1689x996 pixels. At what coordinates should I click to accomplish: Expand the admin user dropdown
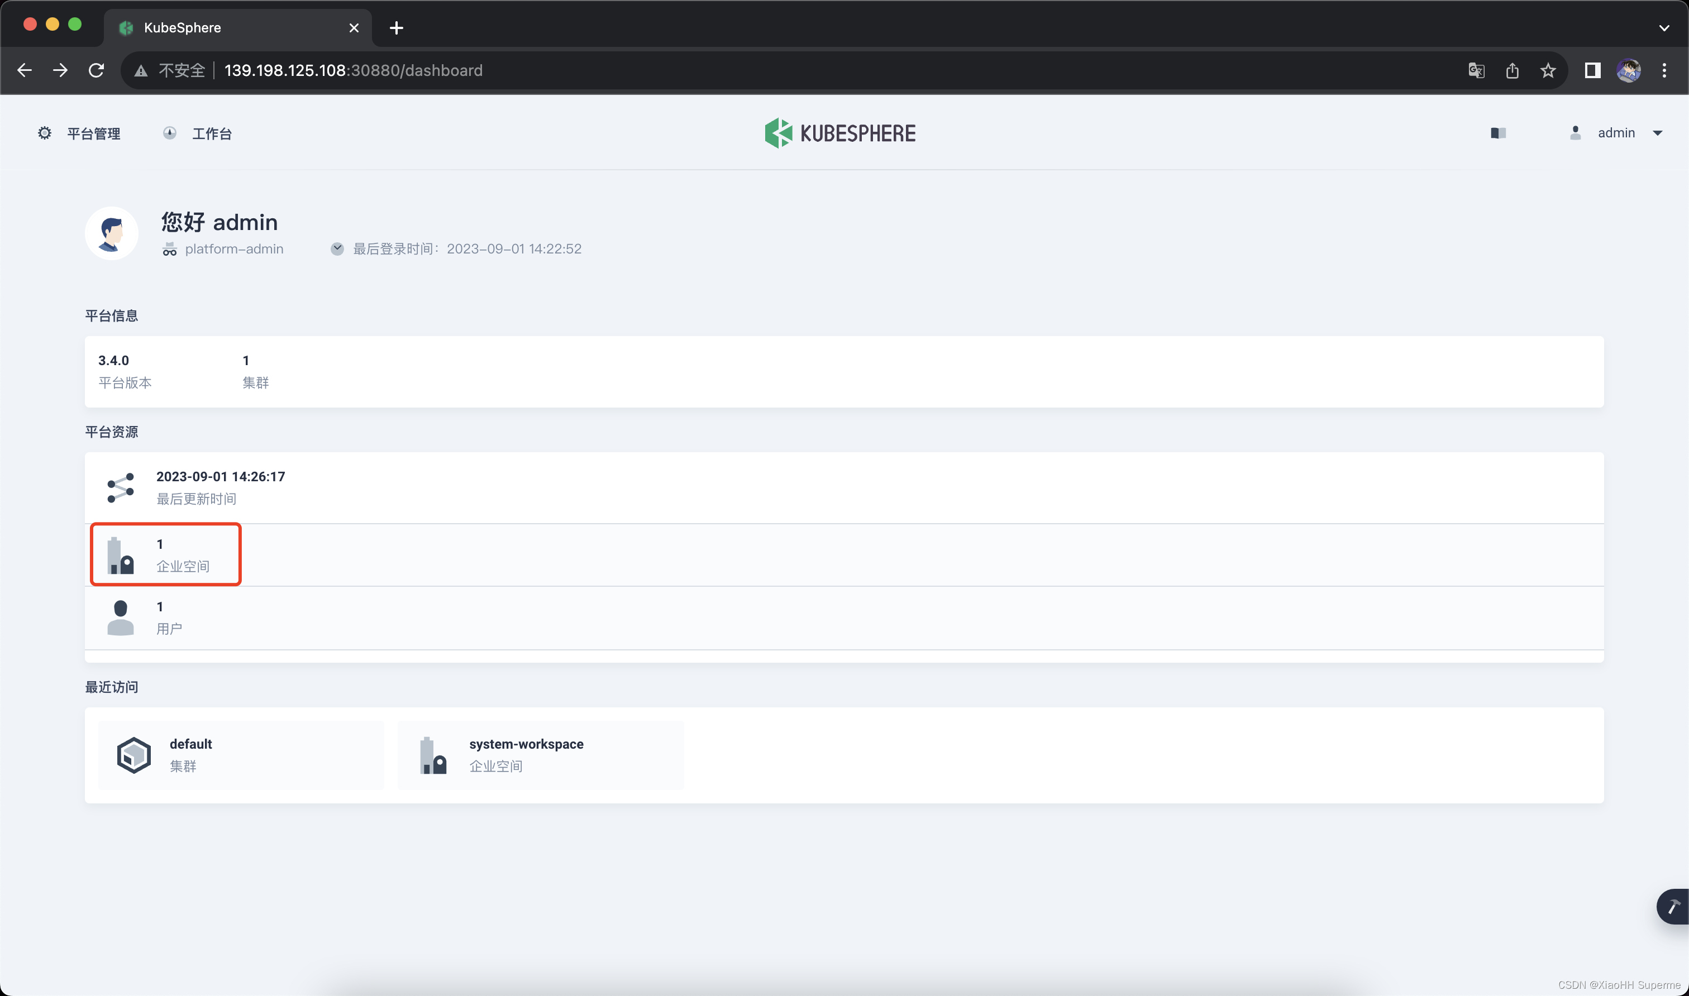pos(1658,133)
